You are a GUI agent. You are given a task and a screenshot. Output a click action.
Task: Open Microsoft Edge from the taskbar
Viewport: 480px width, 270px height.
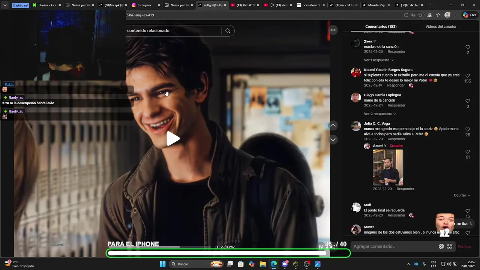274,264
